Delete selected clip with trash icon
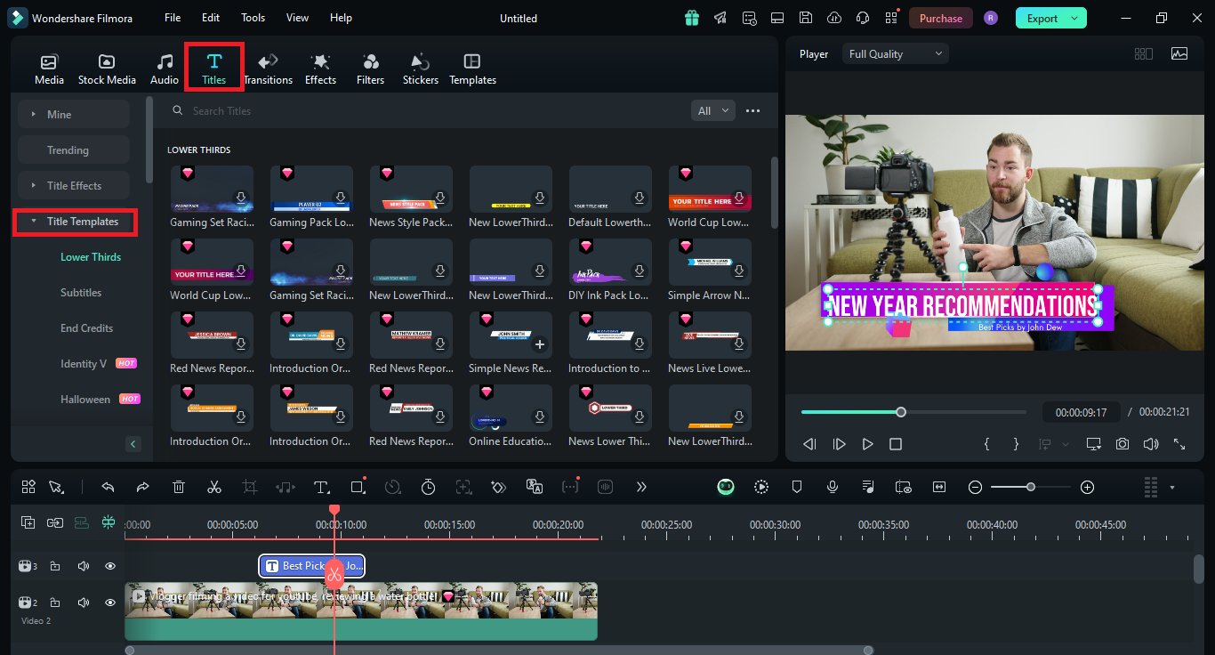The height and width of the screenshot is (655, 1215). [x=179, y=487]
